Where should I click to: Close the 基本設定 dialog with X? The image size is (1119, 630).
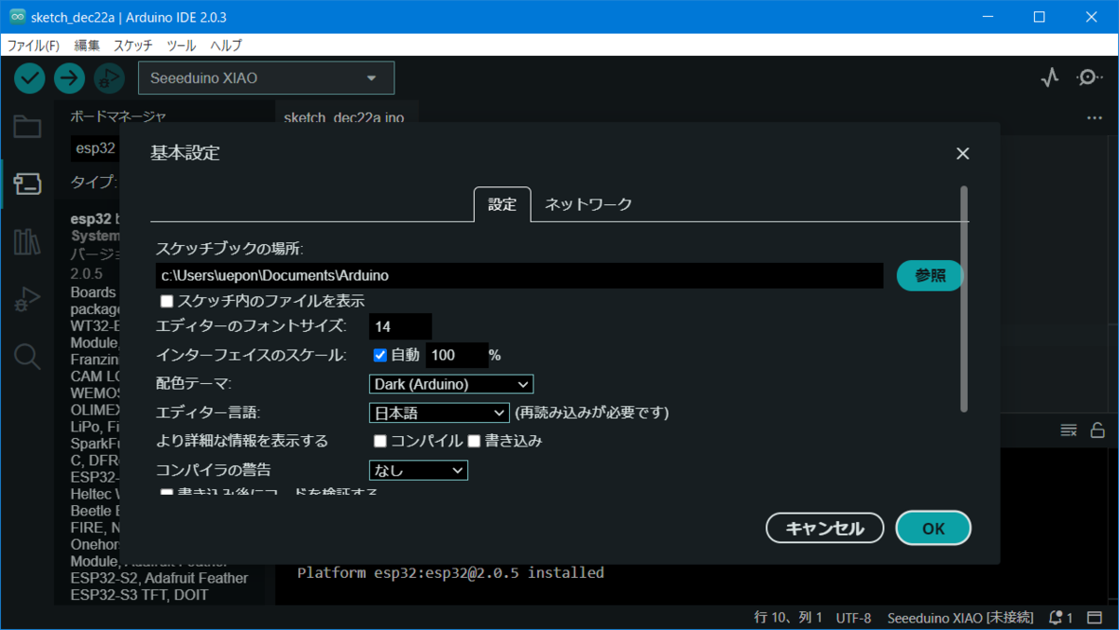pyautogui.click(x=962, y=154)
